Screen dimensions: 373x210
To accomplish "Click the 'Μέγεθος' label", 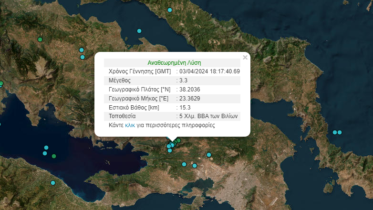I will (x=119, y=80).
